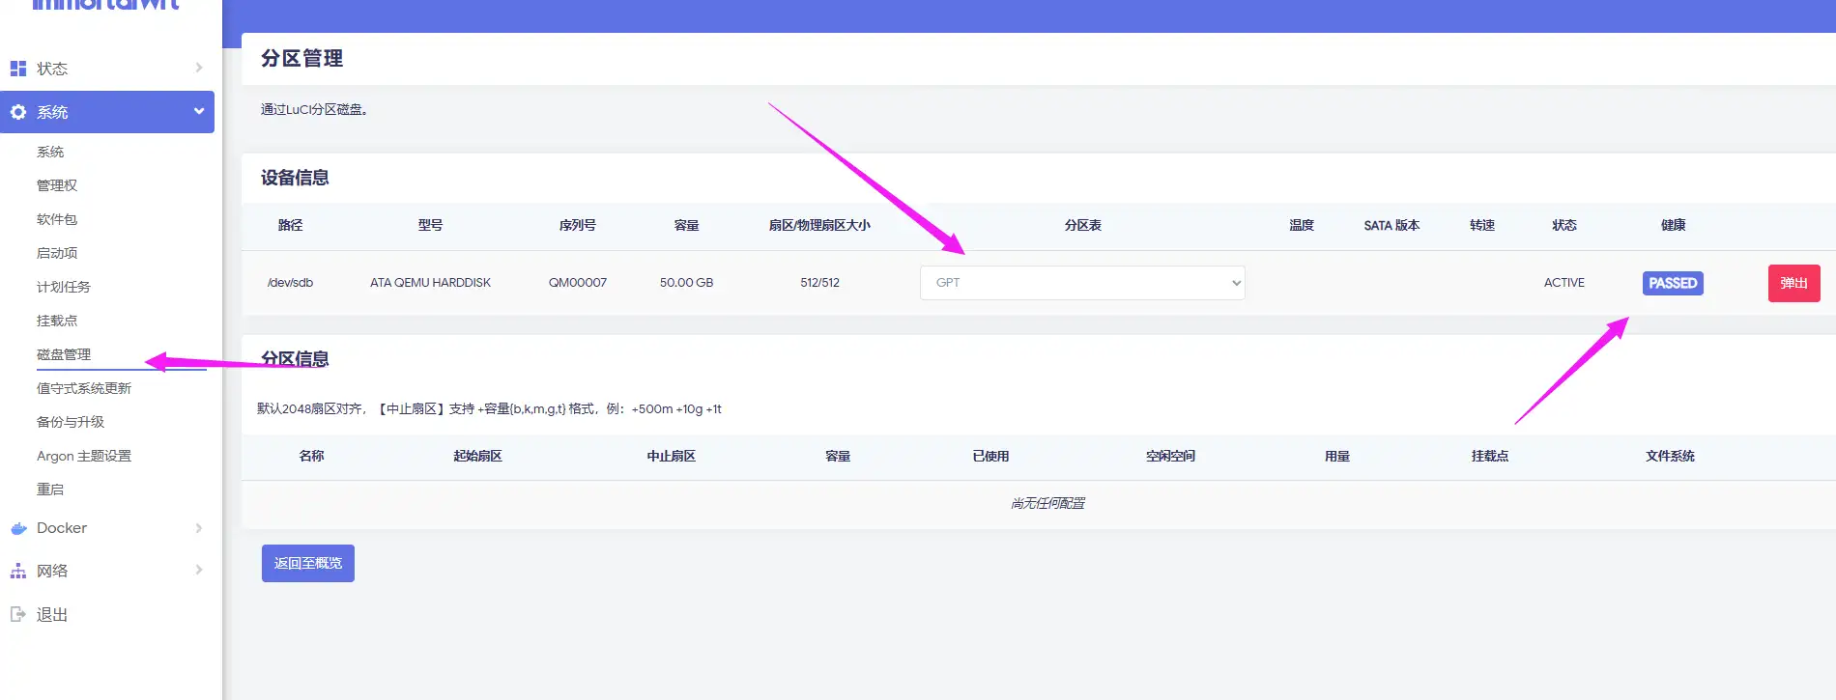The width and height of the screenshot is (1836, 700).
Task: Click the QM00007 serial number cell
Action: point(578,283)
